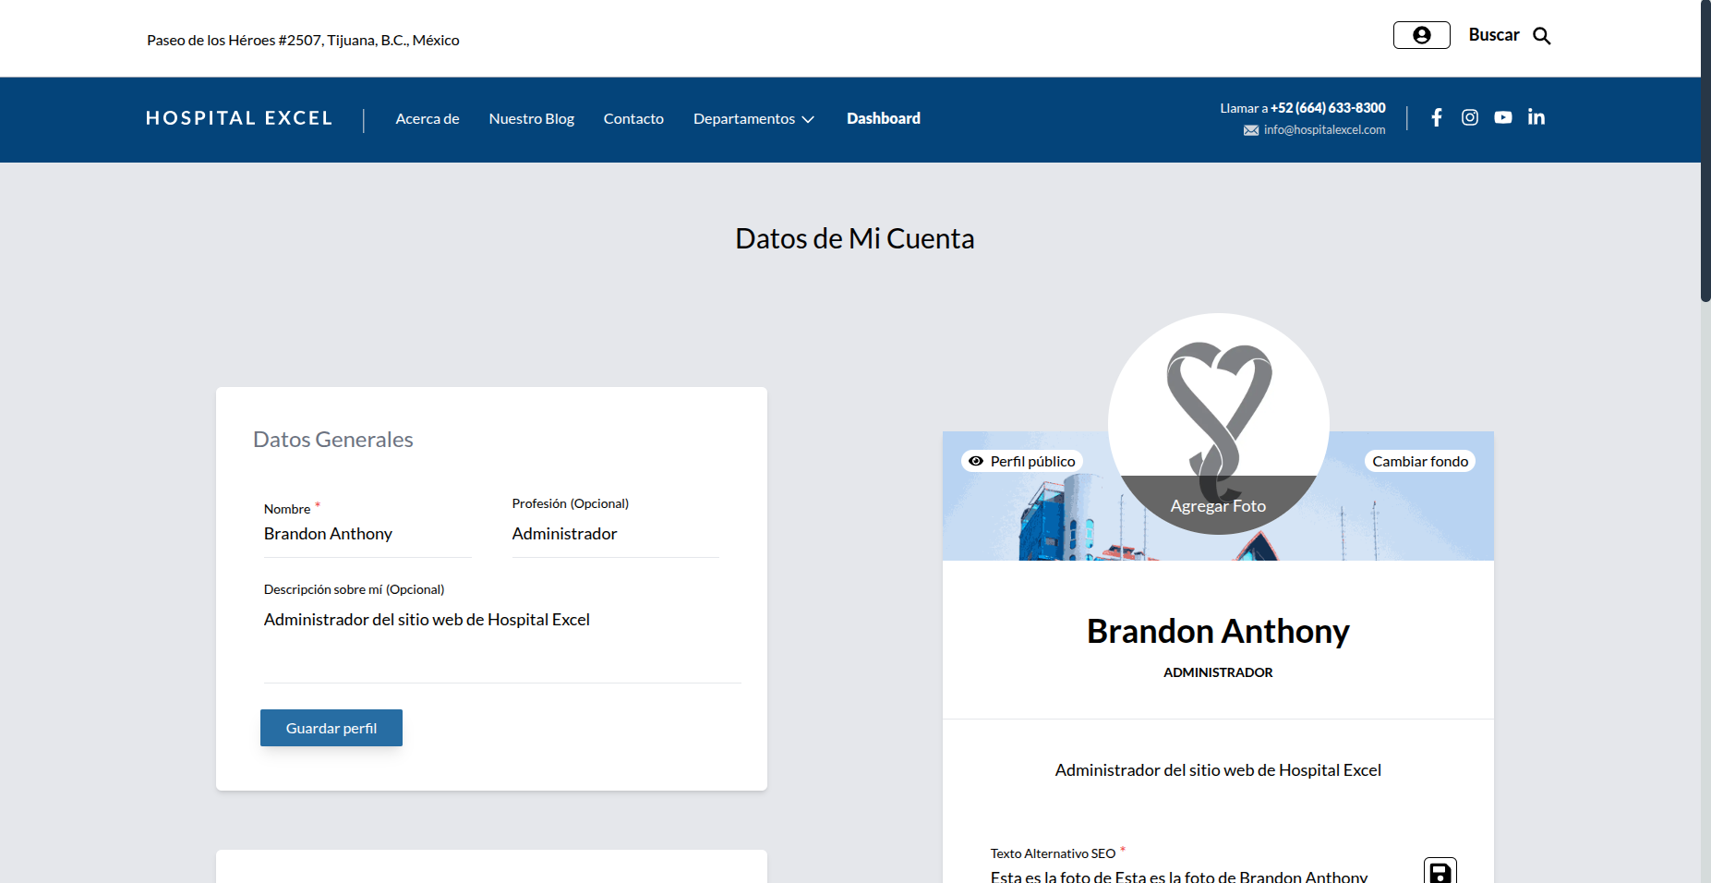Click Agregar Foto on the profile picture
Image resolution: width=1711 pixels, height=883 pixels.
1218,505
